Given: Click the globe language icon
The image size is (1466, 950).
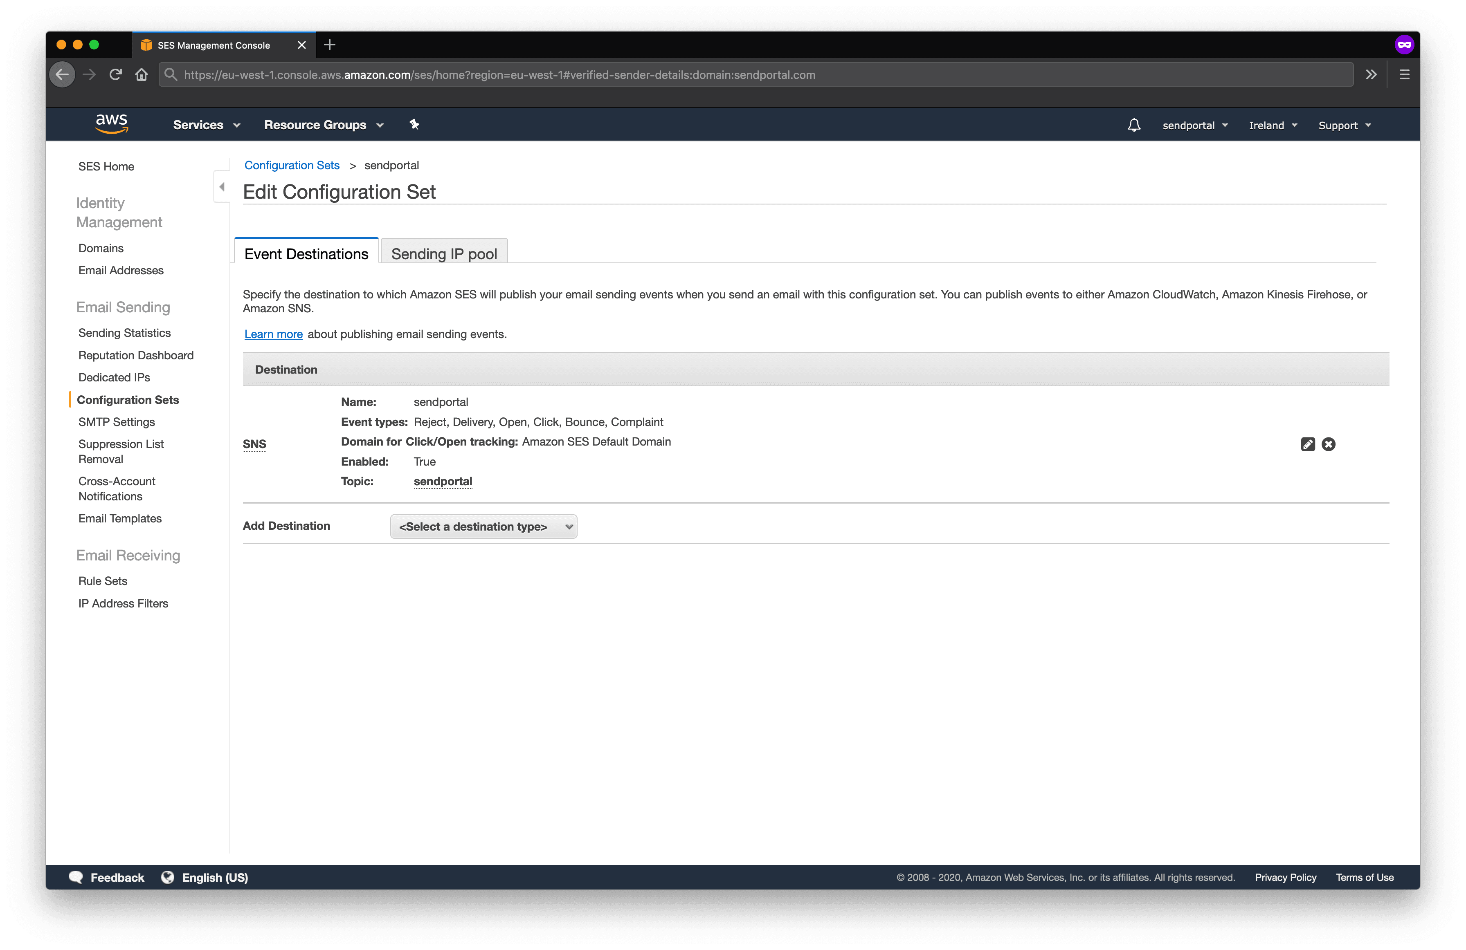Looking at the screenshot, I should (168, 877).
